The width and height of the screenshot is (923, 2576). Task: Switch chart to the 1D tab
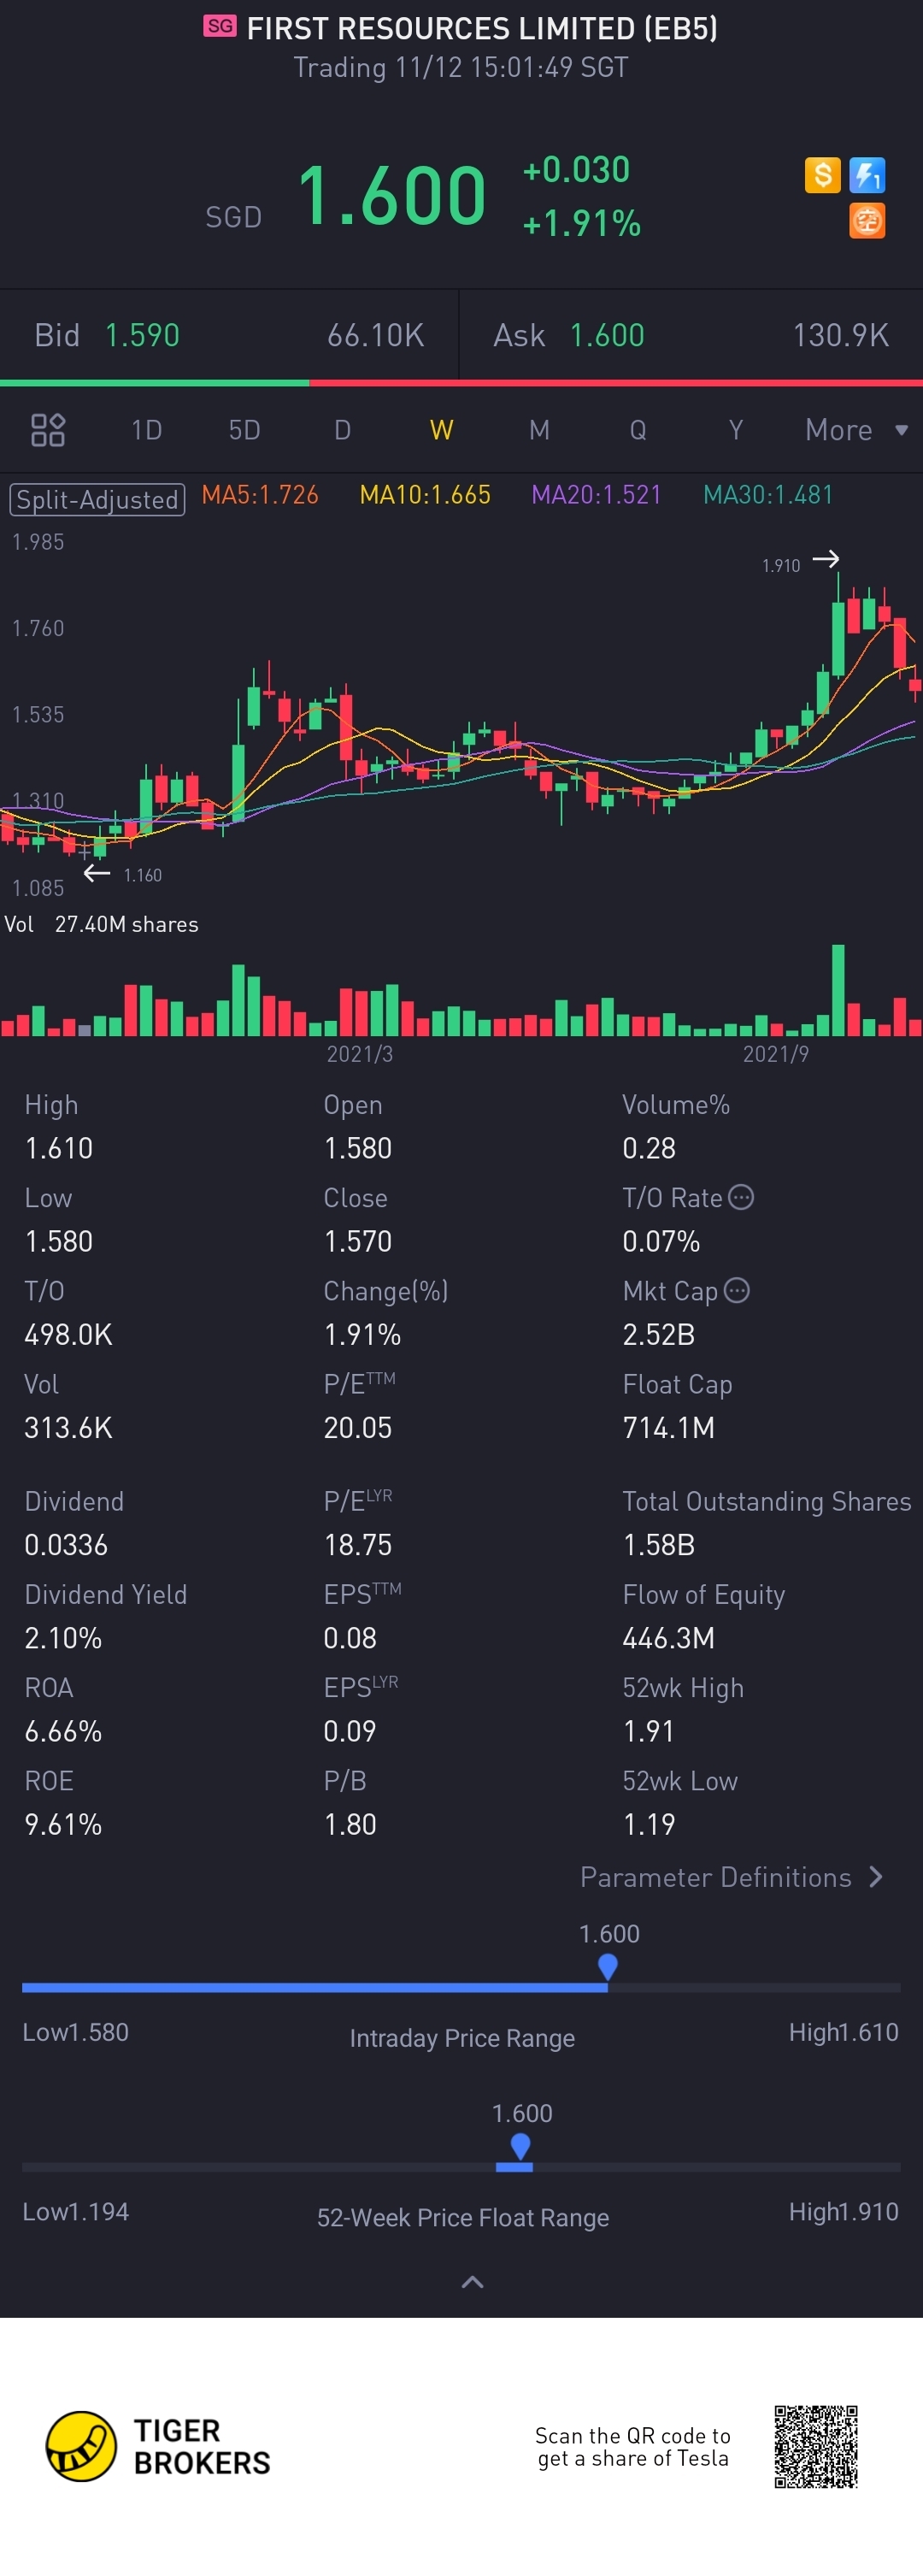tap(146, 430)
